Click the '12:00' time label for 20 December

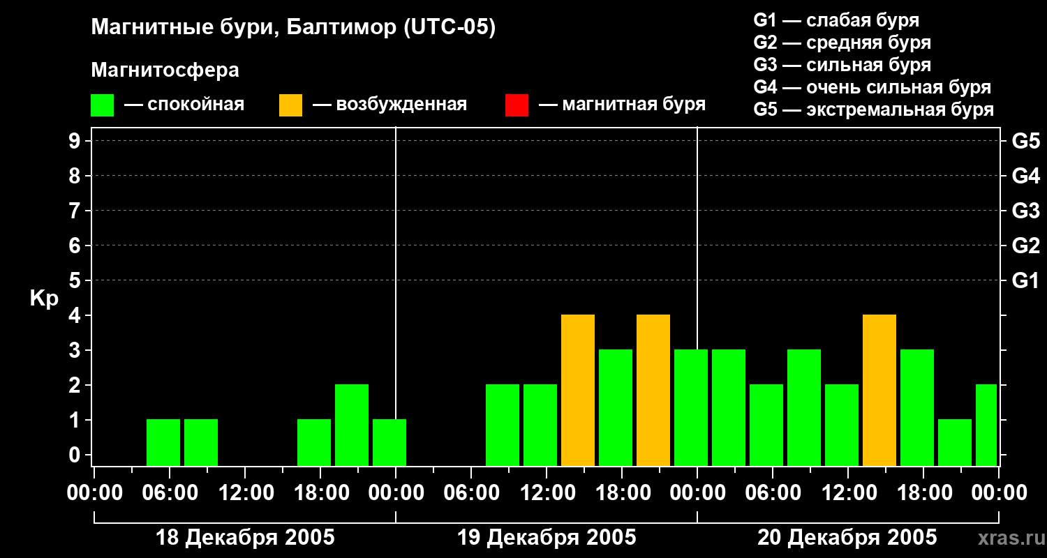click(848, 492)
